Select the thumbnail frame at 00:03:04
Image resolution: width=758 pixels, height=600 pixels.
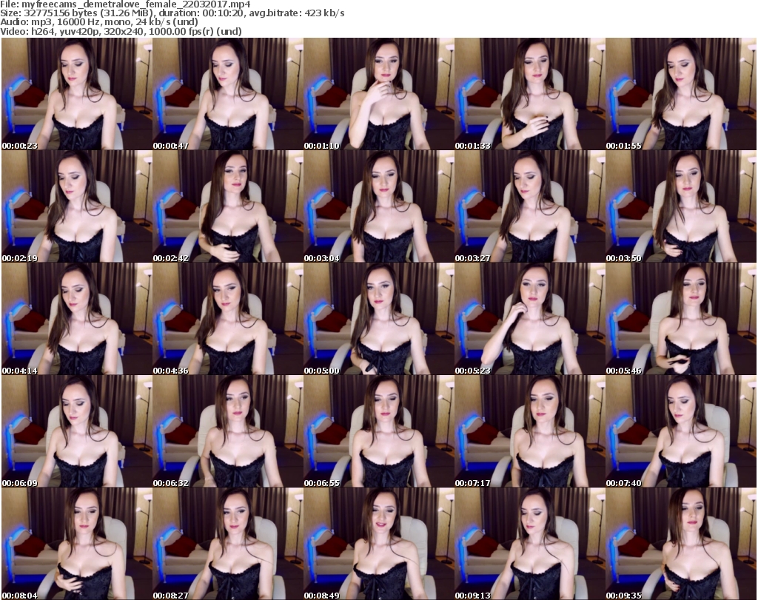pyautogui.click(x=379, y=206)
